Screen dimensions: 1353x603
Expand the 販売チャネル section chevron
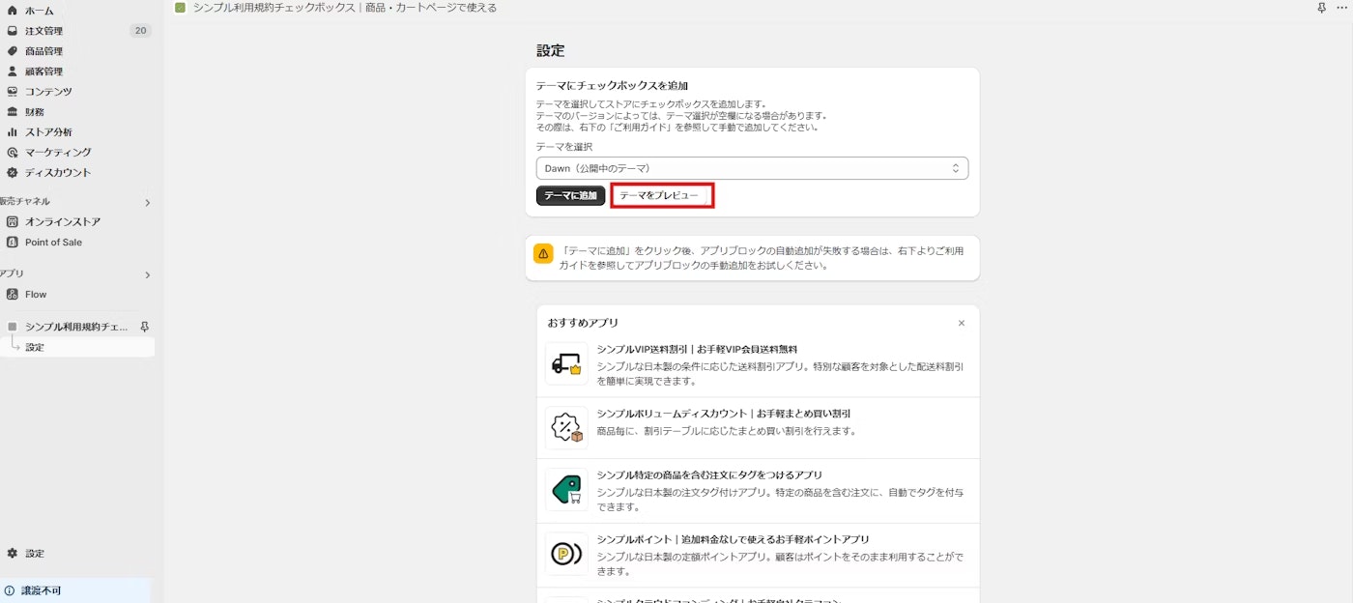click(x=147, y=202)
